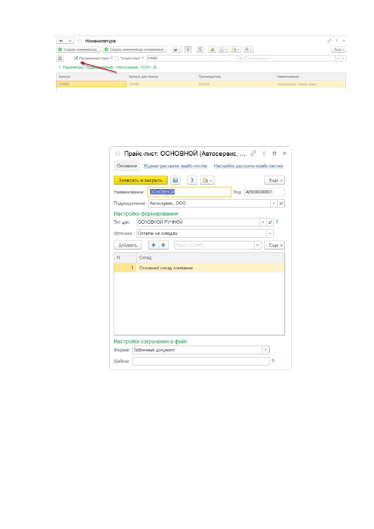Click the Шаблон input field
The height and width of the screenshot is (529, 374).
pyautogui.click(x=201, y=361)
